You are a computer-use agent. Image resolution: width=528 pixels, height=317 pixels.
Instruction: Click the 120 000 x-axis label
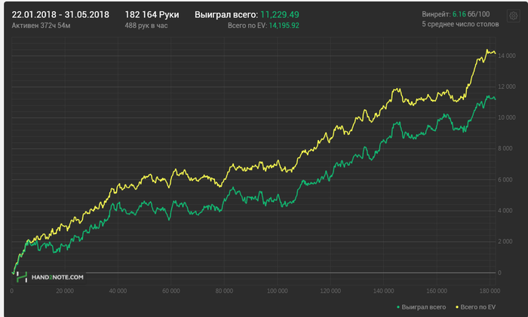(x=330, y=291)
